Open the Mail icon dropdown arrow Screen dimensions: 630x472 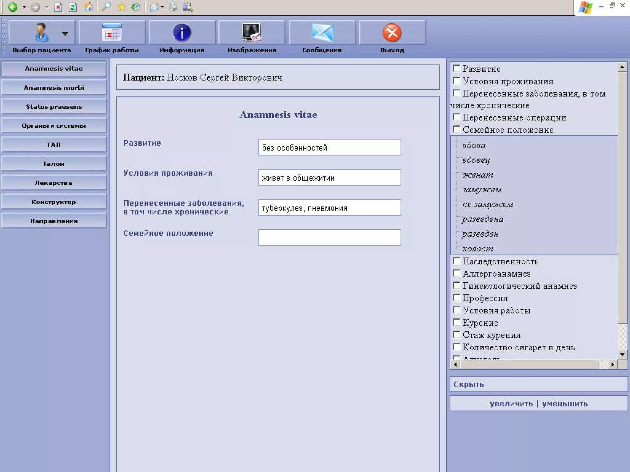pyautogui.click(x=162, y=7)
